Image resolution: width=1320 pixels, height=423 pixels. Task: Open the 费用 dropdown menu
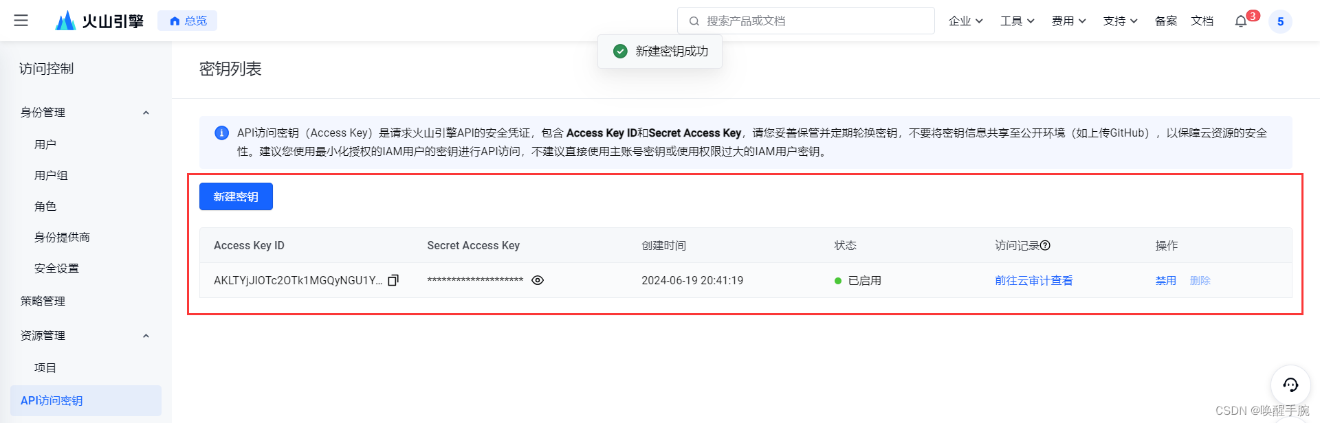tap(1068, 21)
